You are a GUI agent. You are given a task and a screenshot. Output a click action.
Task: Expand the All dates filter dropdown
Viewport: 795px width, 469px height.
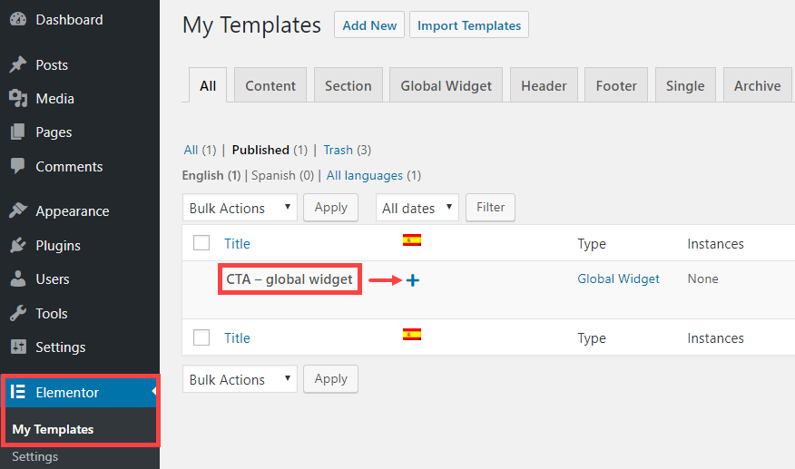[x=417, y=208]
